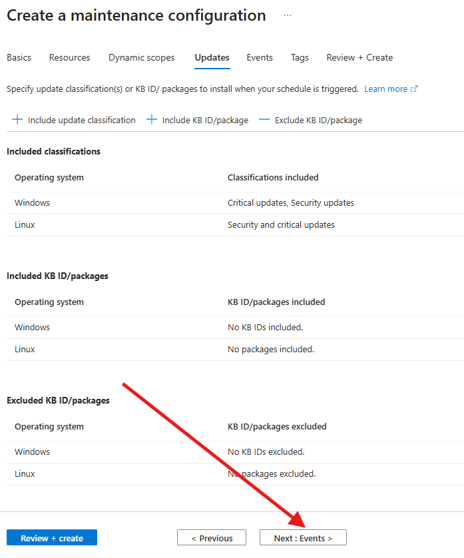464x558 pixels.
Task: Open the Tags tab
Action: (x=300, y=57)
